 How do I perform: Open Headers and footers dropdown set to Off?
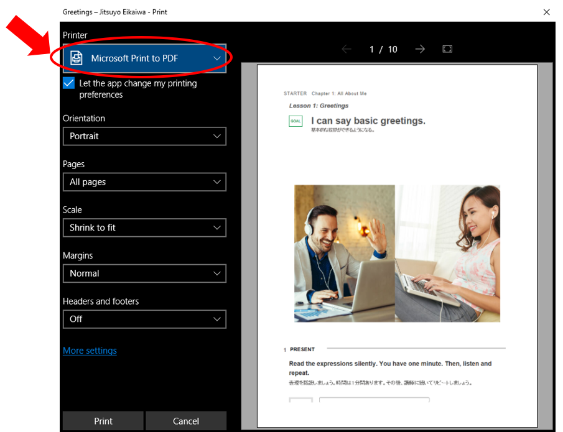coord(144,319)
